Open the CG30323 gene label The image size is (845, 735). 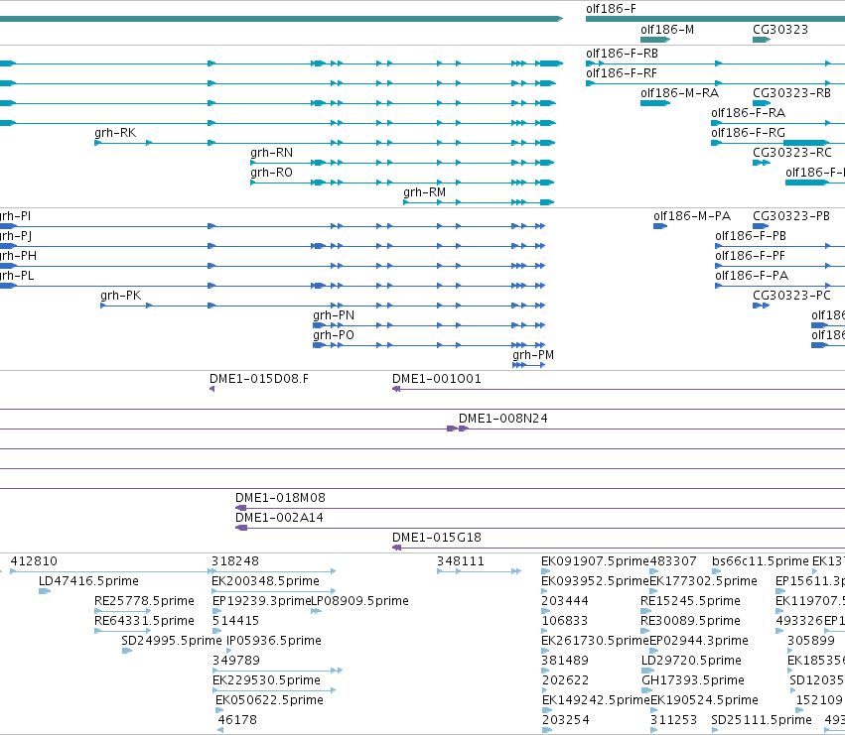coord(780,30)
